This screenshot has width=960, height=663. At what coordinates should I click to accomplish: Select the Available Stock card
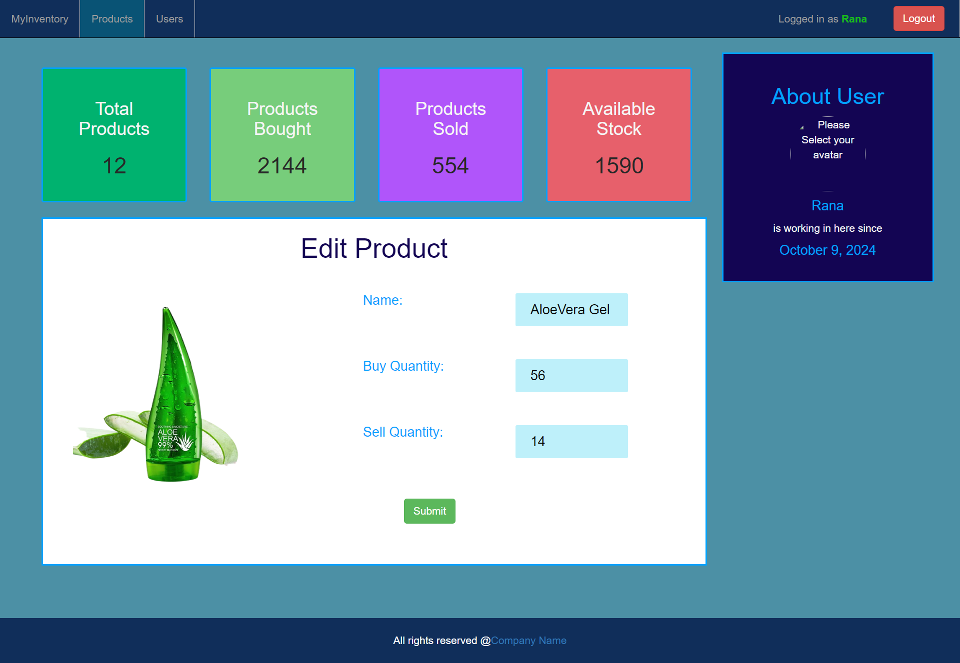point(619,135)
